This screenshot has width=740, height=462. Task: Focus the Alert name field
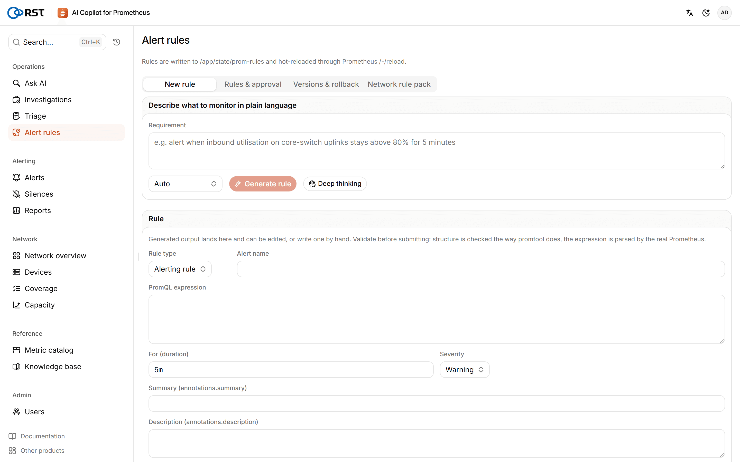481,269
